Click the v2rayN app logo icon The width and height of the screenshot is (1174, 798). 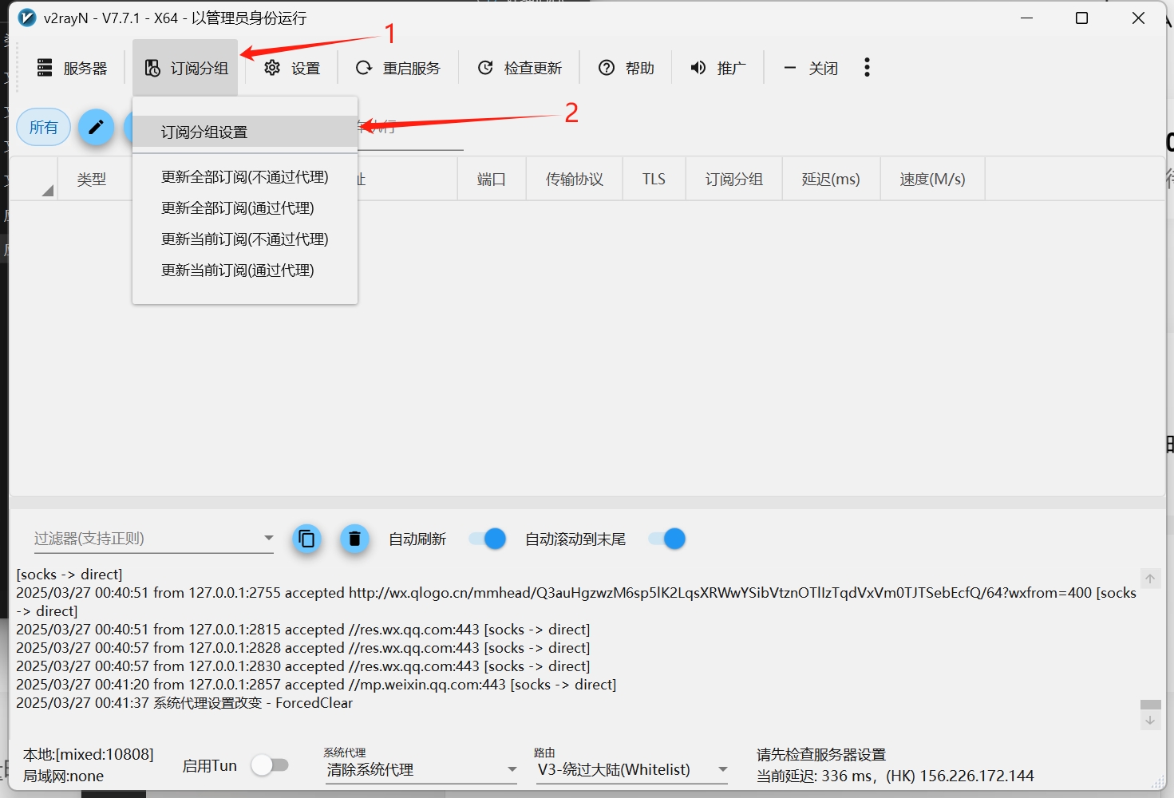(26, 18)
